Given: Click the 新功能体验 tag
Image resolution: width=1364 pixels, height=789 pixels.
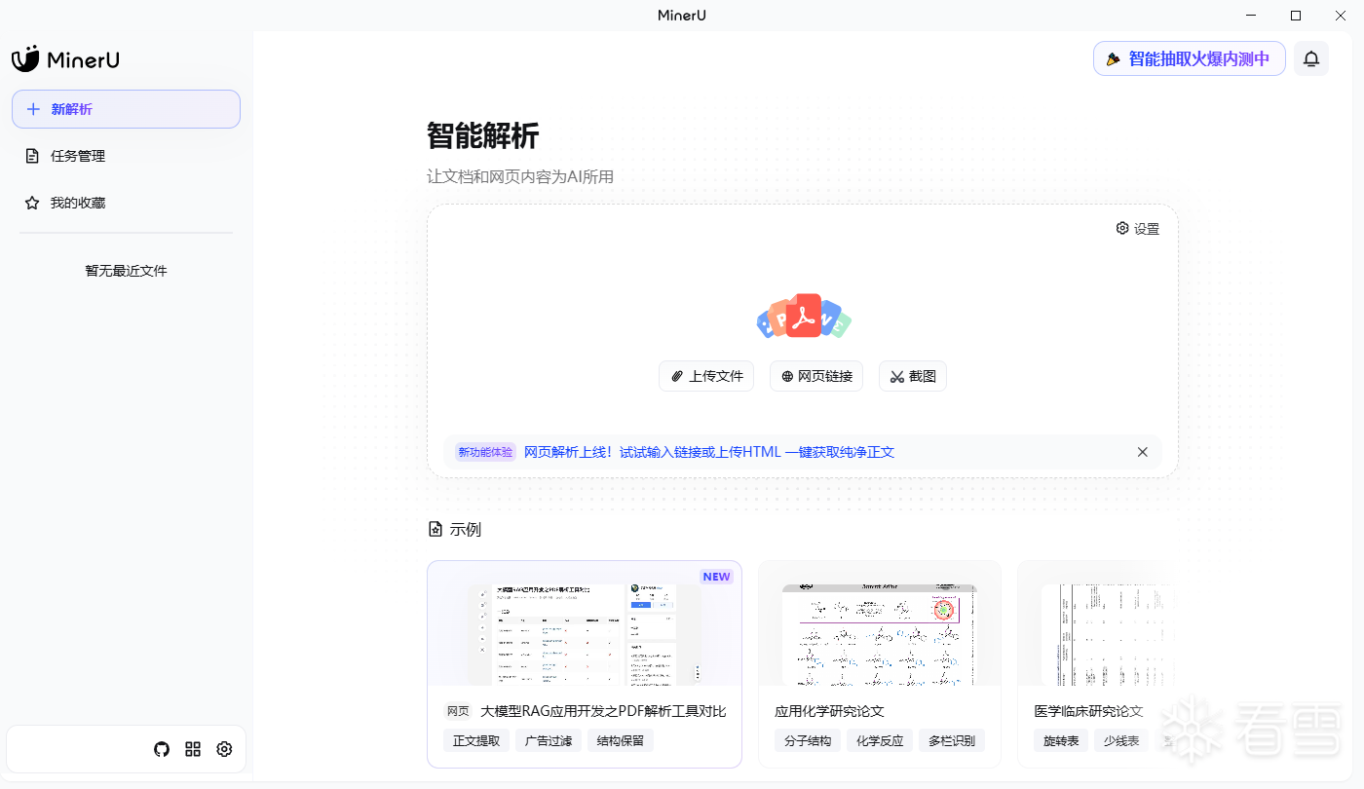Looking at the screenshot, I should tap(485, 452).
